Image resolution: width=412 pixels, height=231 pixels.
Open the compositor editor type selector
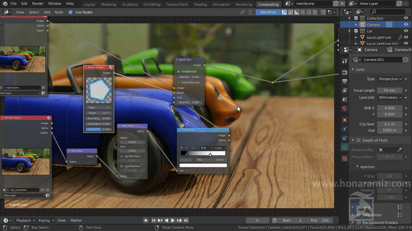point(7,12)
